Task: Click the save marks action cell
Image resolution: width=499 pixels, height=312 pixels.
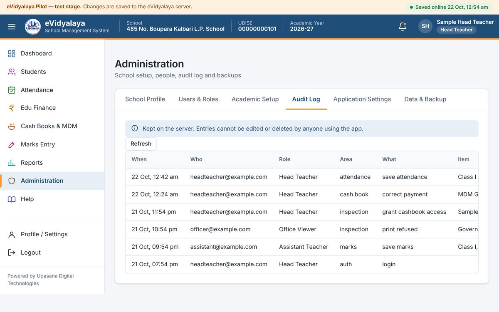Action: coord(398,247)
